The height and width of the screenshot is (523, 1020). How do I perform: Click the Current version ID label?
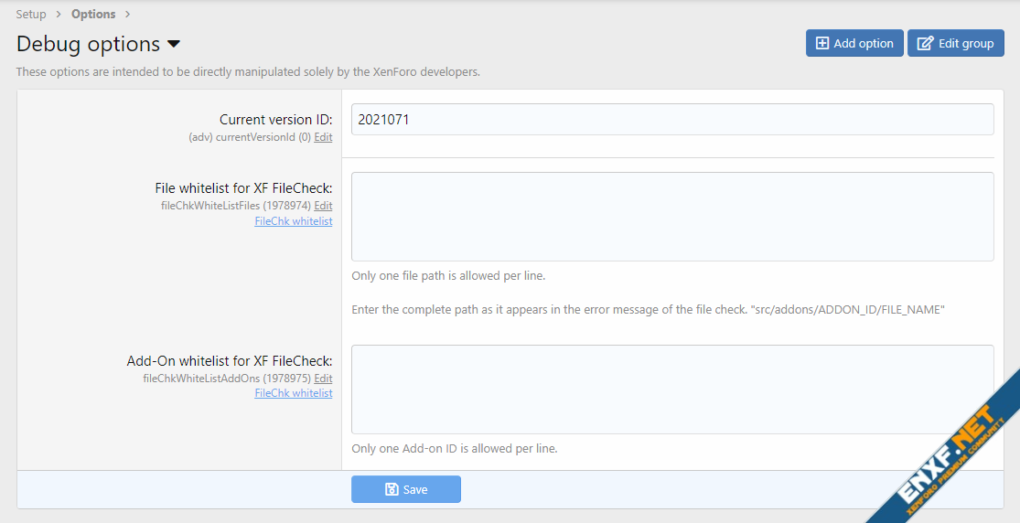click(x=275, y=120)
